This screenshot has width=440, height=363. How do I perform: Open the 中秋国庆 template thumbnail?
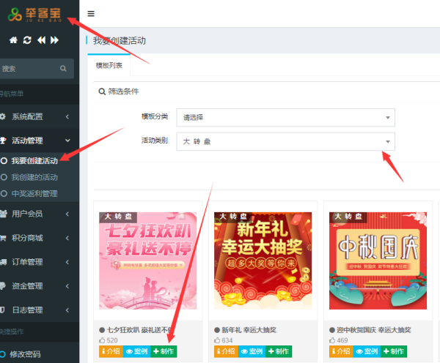[378, 261]
